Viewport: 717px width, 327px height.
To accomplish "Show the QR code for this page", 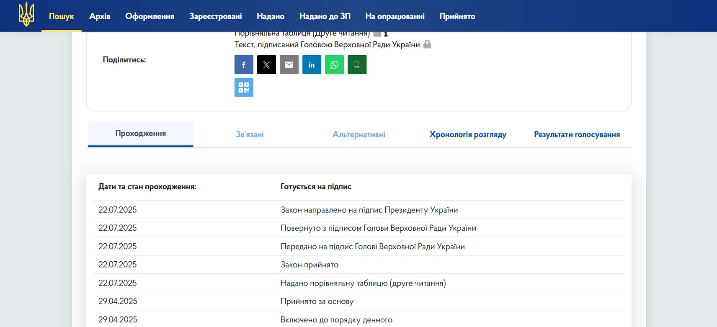I will pyautogui.click(x=244, y=88).
